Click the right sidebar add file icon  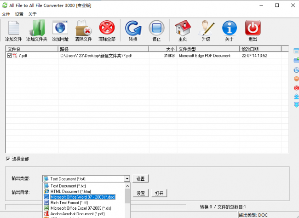(296, 51)
